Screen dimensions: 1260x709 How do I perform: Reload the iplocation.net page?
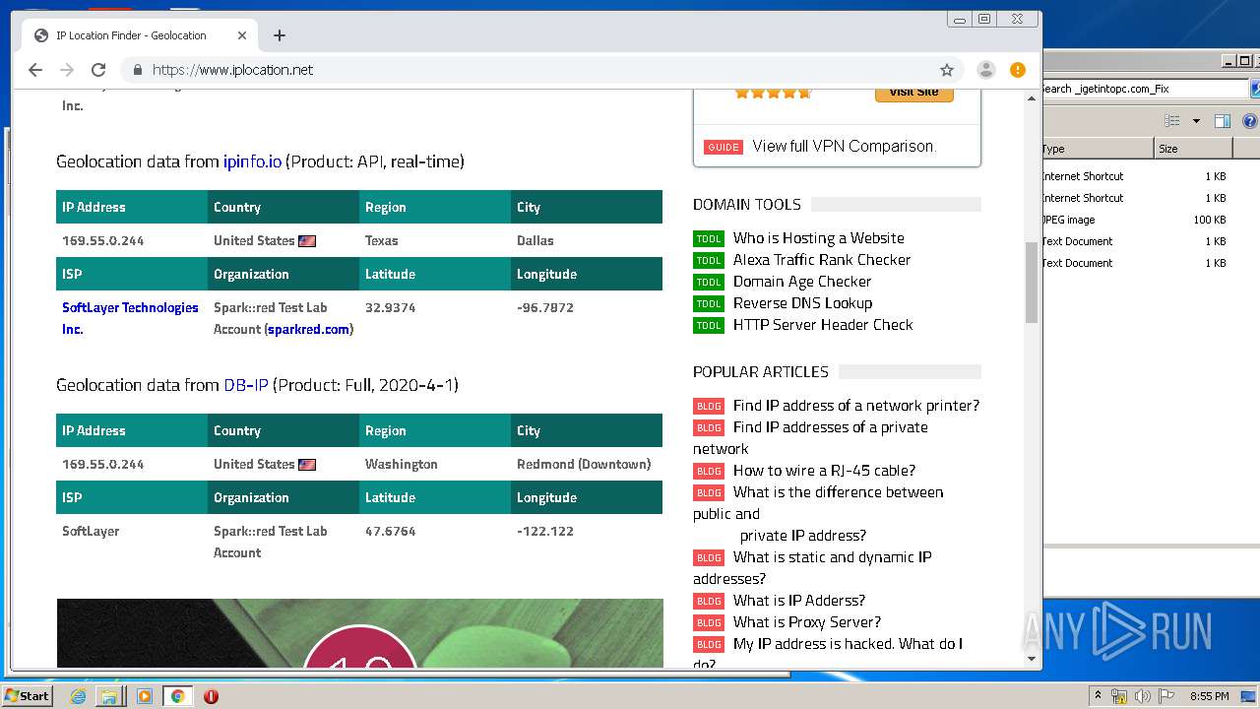point(98,70)
